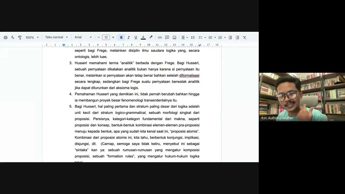Open the highlight color pen tool
The height and width of the screenshot is (194, 345).
[151, 37]
